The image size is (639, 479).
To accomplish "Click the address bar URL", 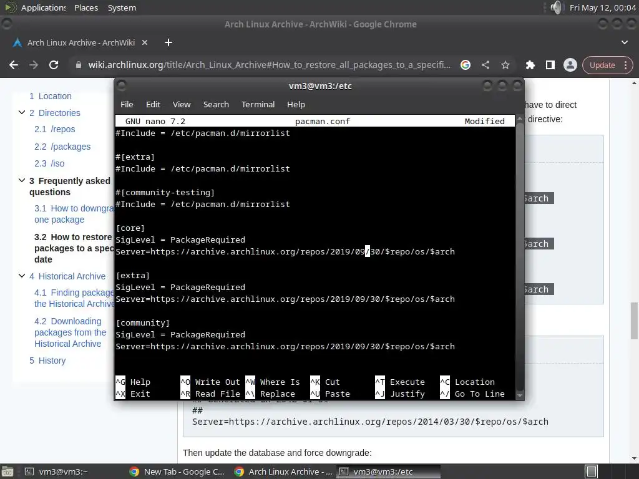I will click(270, 65).
